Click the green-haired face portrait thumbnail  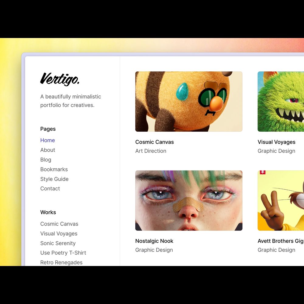(x=188, y=200)
